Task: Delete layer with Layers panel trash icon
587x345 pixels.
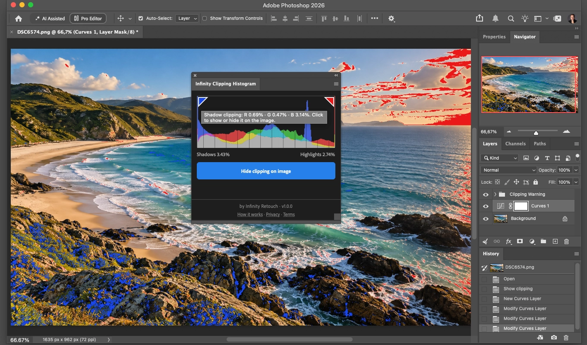Action: 567,241
